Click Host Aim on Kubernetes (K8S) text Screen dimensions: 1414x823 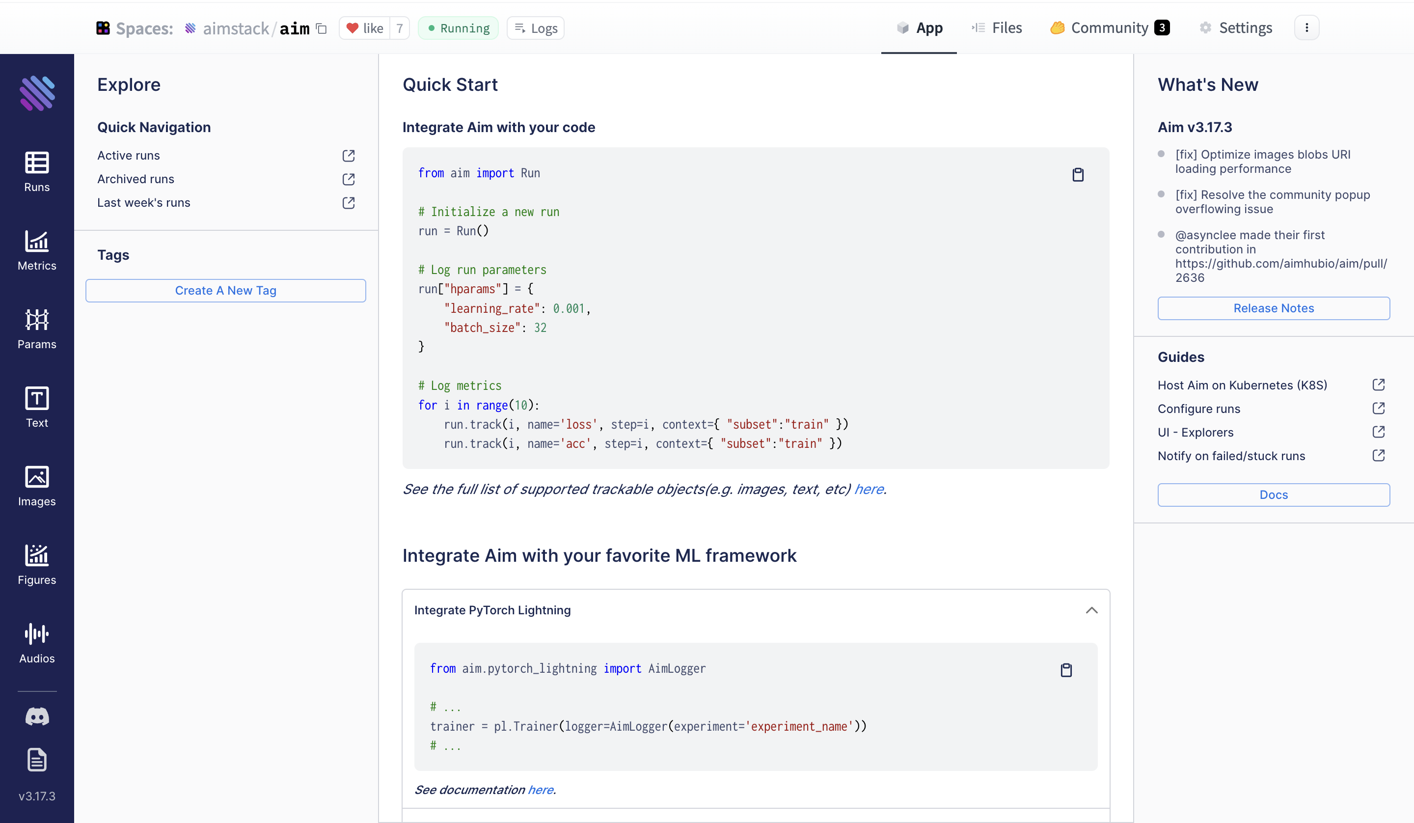(1242, 385)
